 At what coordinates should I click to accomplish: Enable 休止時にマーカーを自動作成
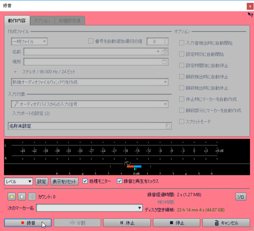[182, 99]
